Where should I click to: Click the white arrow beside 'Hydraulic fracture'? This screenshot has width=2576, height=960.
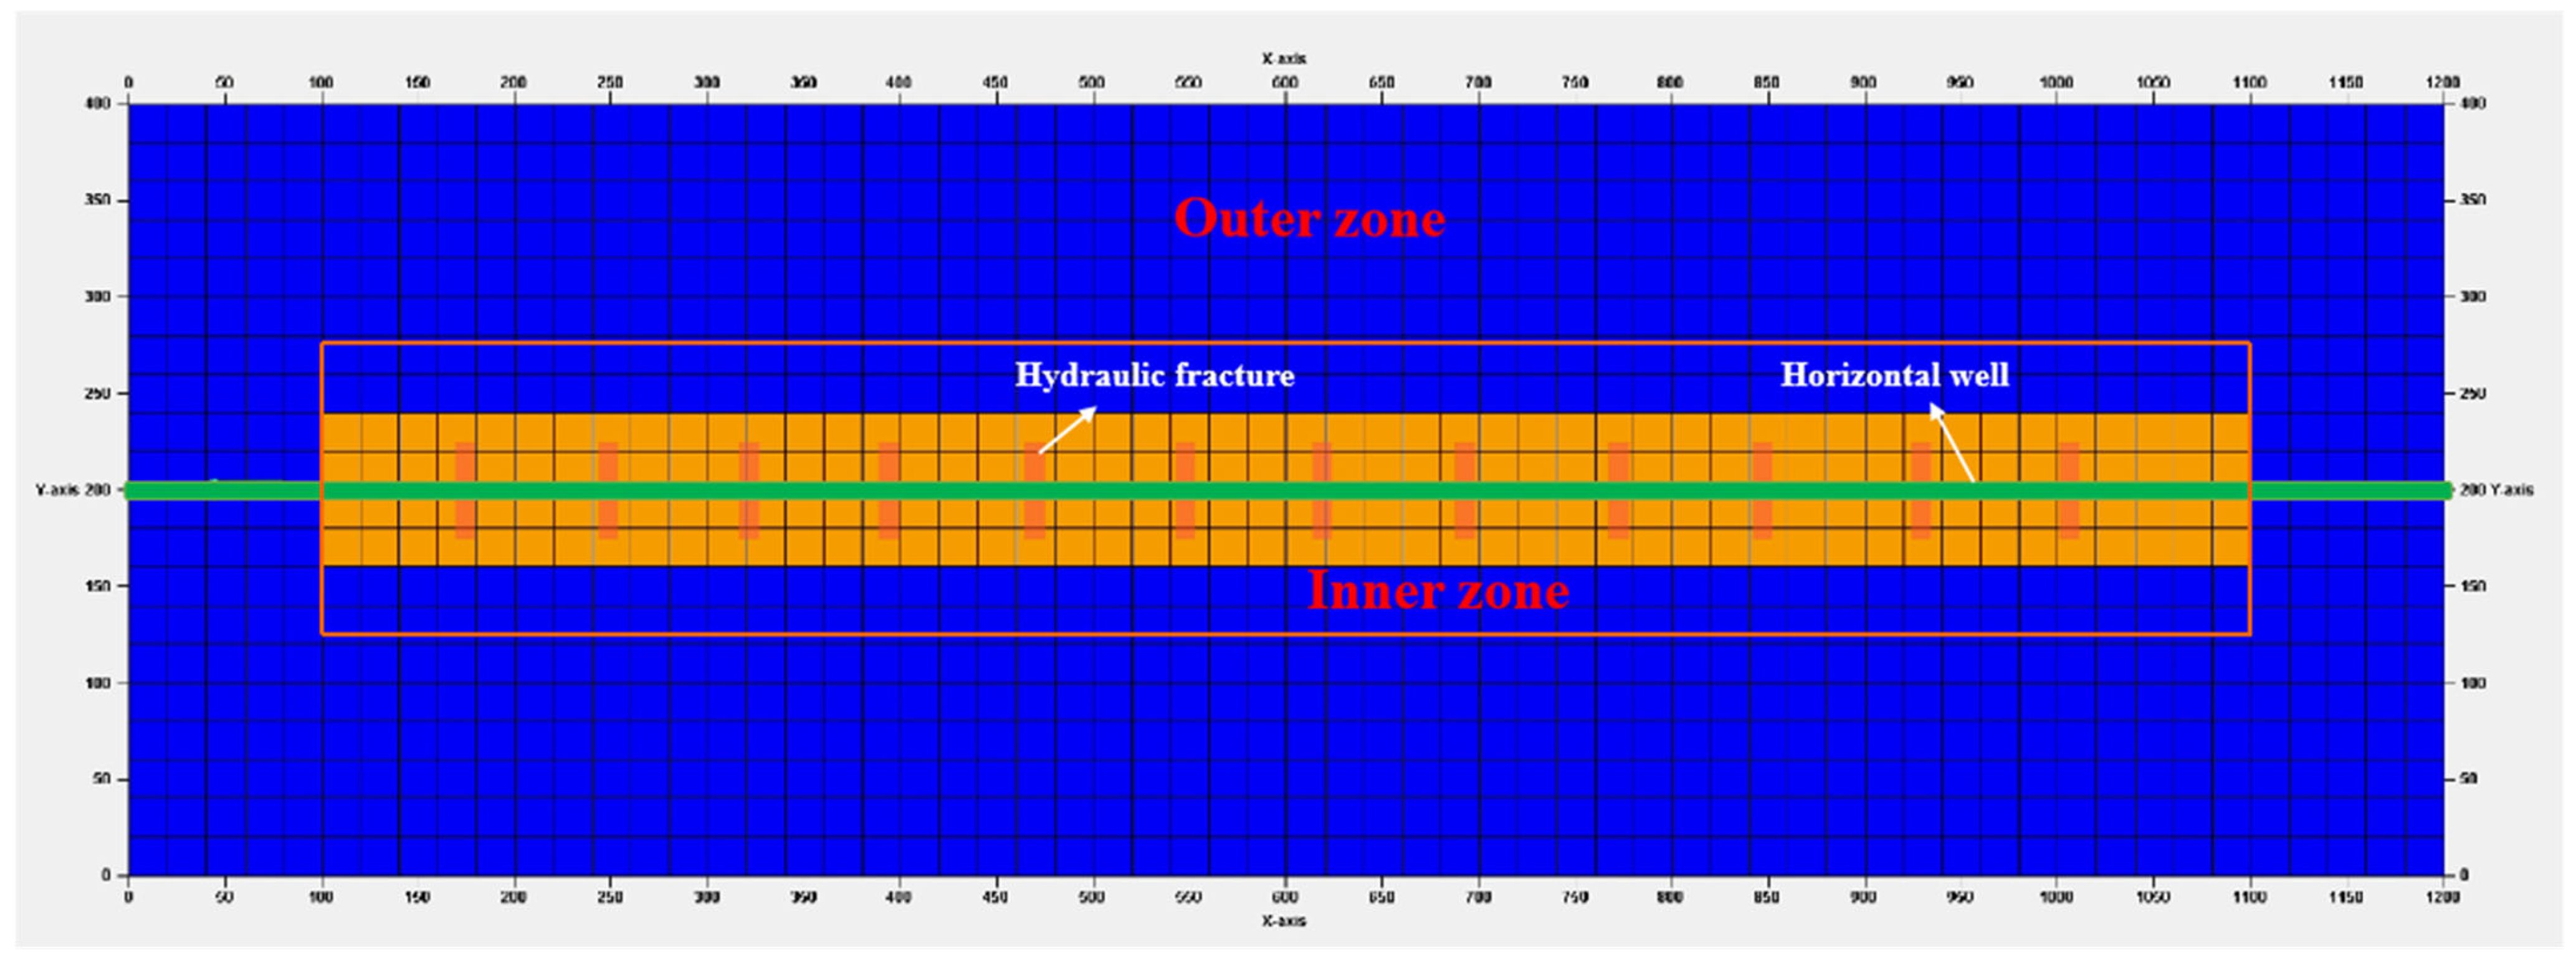point(1067,430)
